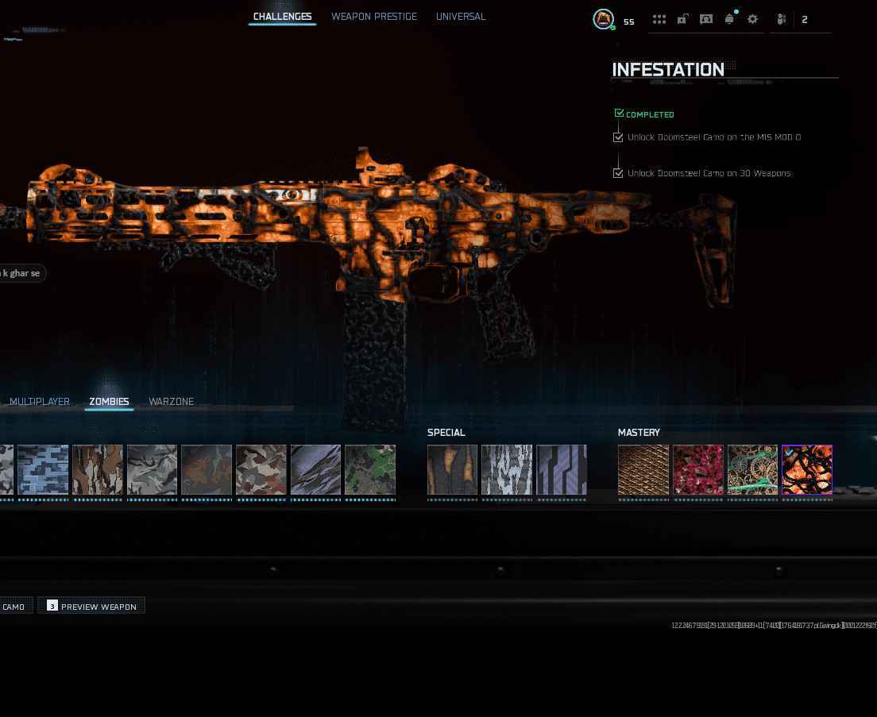
Task: Click the Camo button at bottom
Action: (x=15, y=606)
